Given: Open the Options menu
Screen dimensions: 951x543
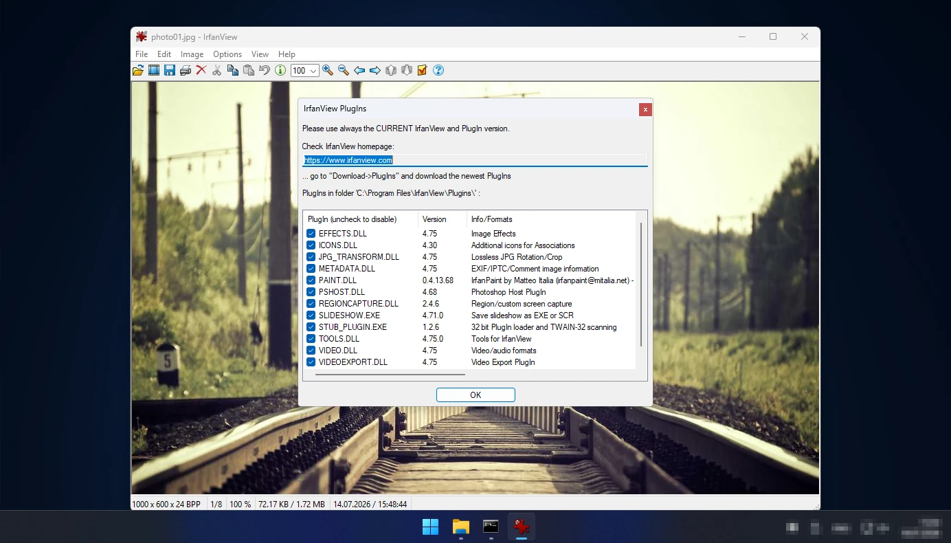Looking at the screenshot, I should coord(227,54).
